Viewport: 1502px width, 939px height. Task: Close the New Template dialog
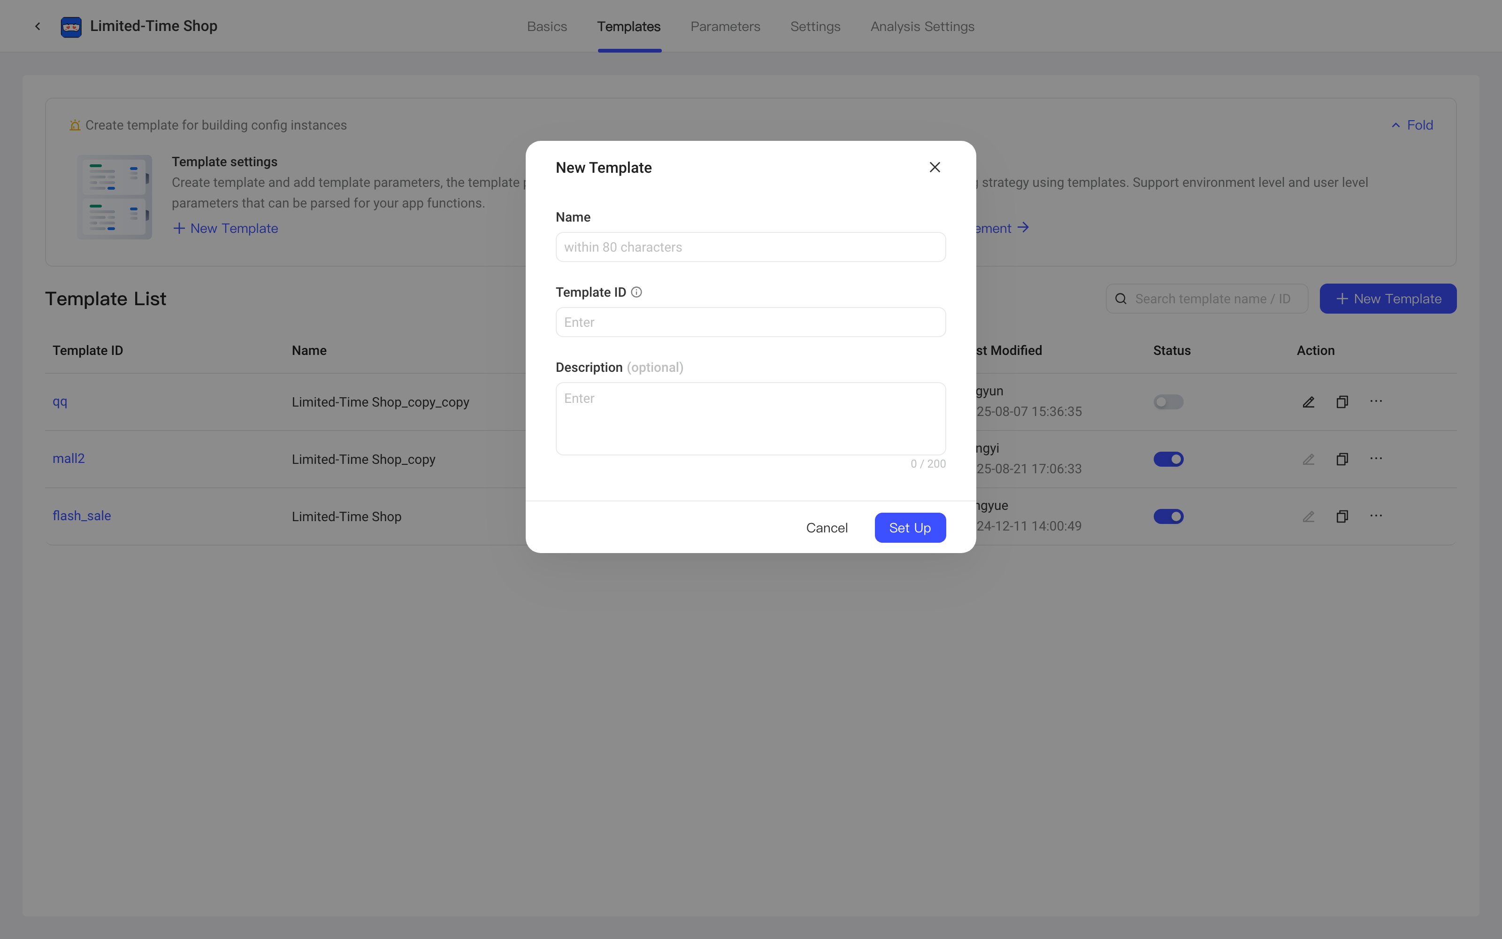[x=935, y=167]
